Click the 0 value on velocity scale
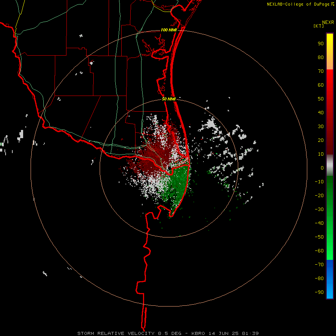Image resolution: width=336 pixels, height=336 pixels. pos(322,168)
